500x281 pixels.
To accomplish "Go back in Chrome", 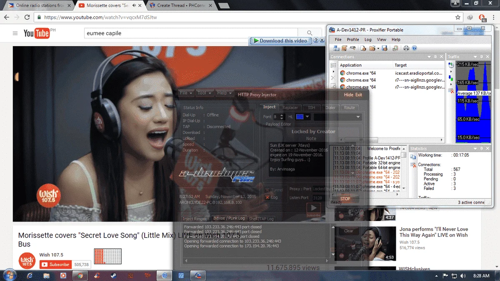I will point(6,17).
